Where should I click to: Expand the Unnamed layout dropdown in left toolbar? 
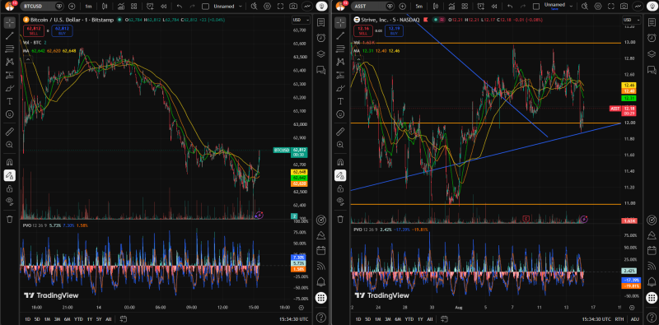pos(229,7)
